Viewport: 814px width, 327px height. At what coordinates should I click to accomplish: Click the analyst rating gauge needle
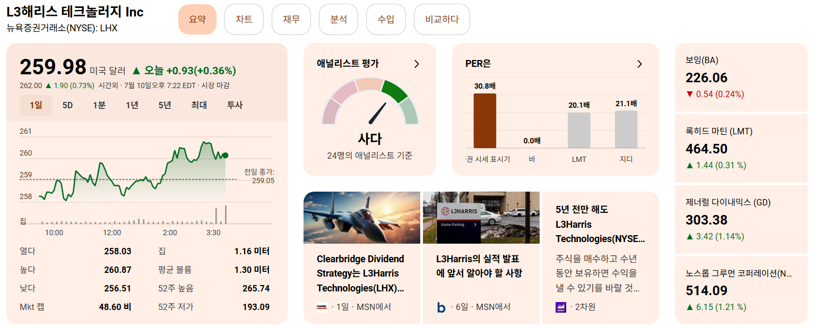pos(377,113)
